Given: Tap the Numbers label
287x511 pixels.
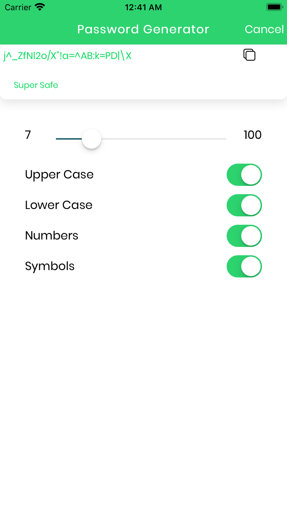Looking at the screenshot, I should pos(52,235).
